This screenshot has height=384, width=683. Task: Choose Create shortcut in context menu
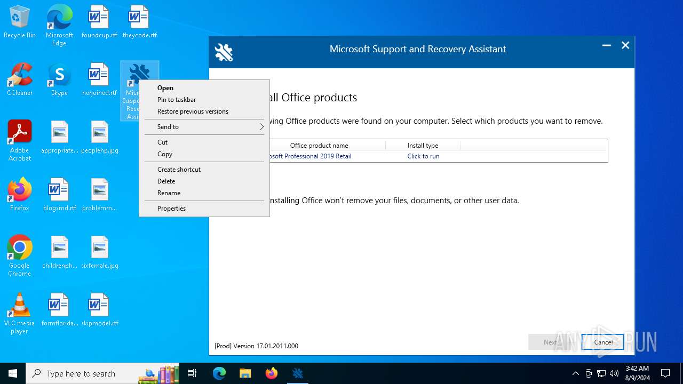(x=204, y=170)
